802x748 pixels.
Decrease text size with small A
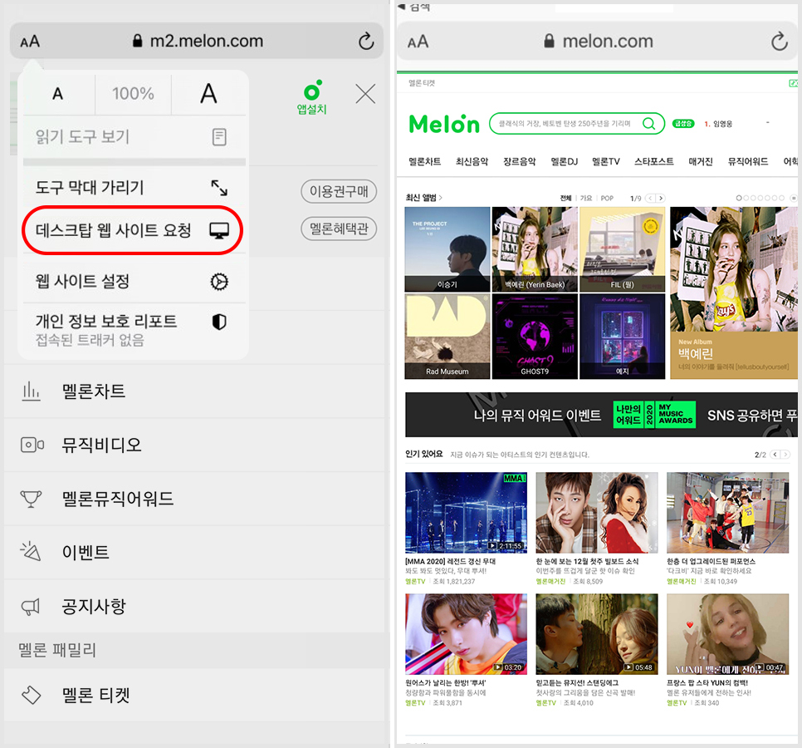coord(58,94)
